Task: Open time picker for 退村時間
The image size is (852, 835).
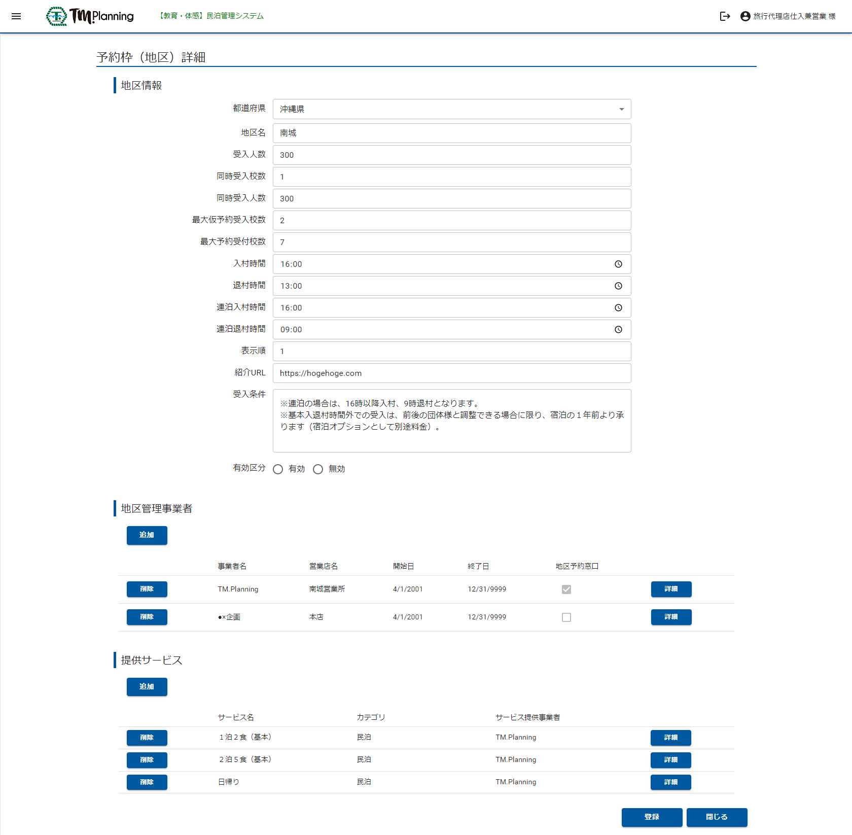Action: pyautogui.click(x=618, y=286)
